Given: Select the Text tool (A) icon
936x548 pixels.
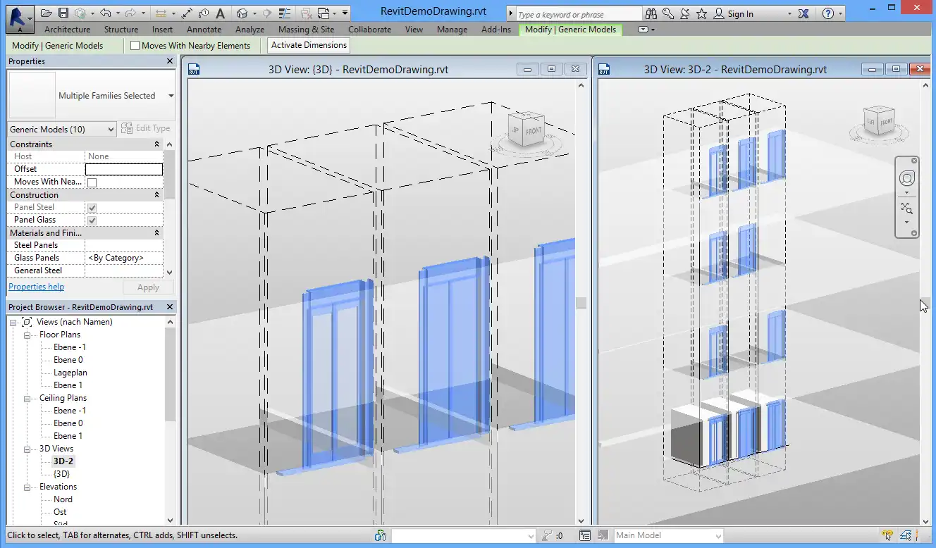Looking at the screenshot, I should (221, 13).
